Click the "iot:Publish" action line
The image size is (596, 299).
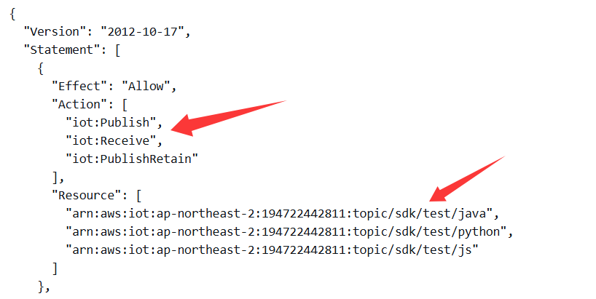114,122
